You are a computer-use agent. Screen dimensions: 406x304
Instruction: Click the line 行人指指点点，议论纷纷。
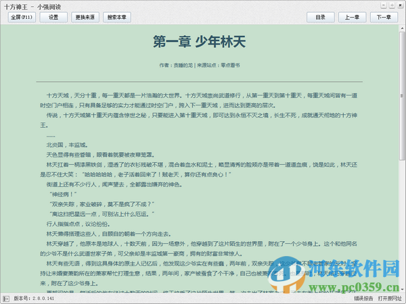[78, 224]
